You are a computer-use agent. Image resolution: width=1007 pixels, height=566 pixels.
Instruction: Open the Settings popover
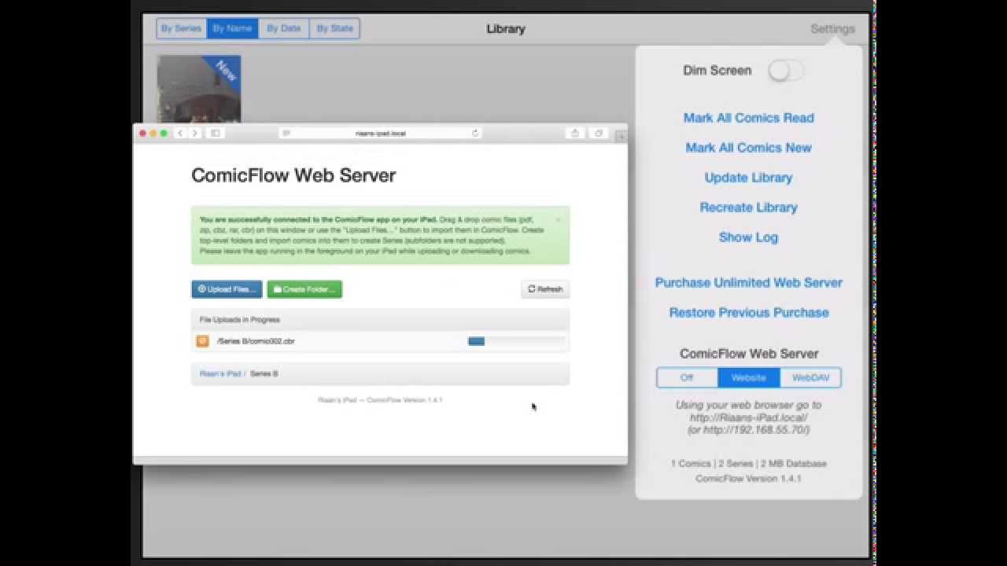(832, 28)
